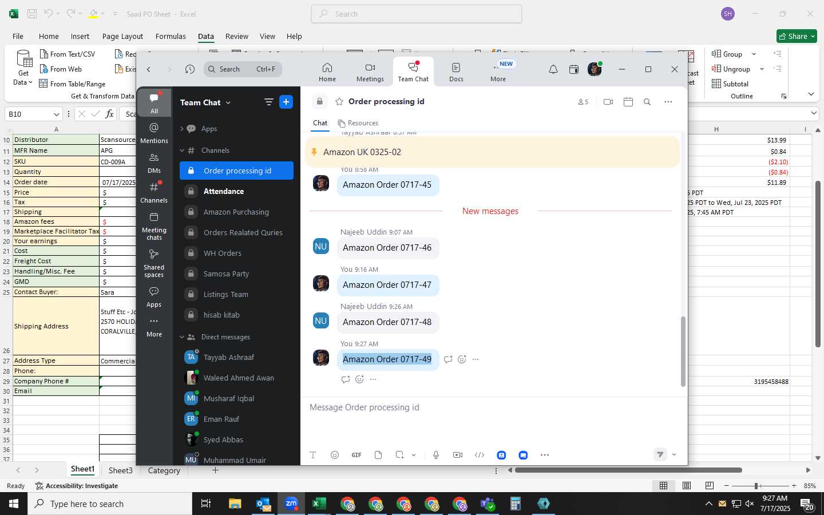Image resolution: width=824 pixels, height=515 pixels.
Task: Open the Excel Formulas ribbon tab
Action: click(171, 36)
